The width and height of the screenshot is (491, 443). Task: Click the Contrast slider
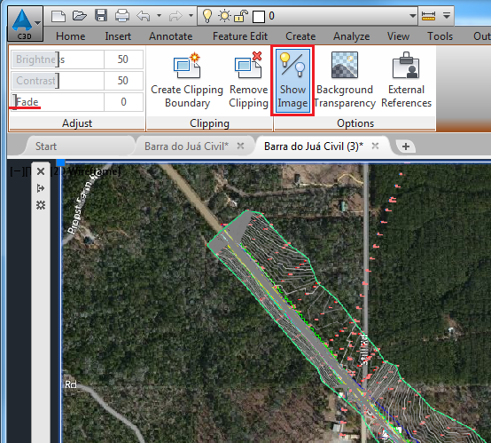point(58,81)
